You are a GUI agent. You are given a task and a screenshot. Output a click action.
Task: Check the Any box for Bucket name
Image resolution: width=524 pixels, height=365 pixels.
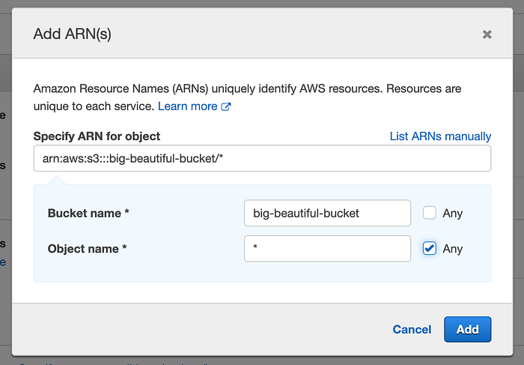click(x=430, y=213)
